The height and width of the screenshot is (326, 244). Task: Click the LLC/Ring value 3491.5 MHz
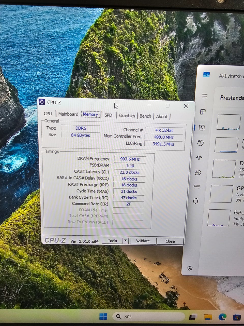coord(163,144)
